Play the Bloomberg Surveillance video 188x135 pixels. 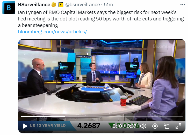(25, 126)
